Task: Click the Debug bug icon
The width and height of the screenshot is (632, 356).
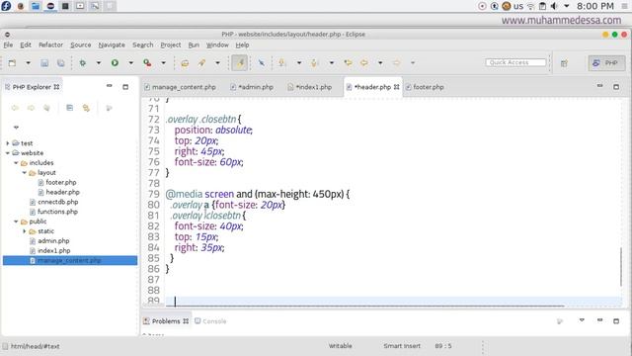Action: click(x=83, y=63)
